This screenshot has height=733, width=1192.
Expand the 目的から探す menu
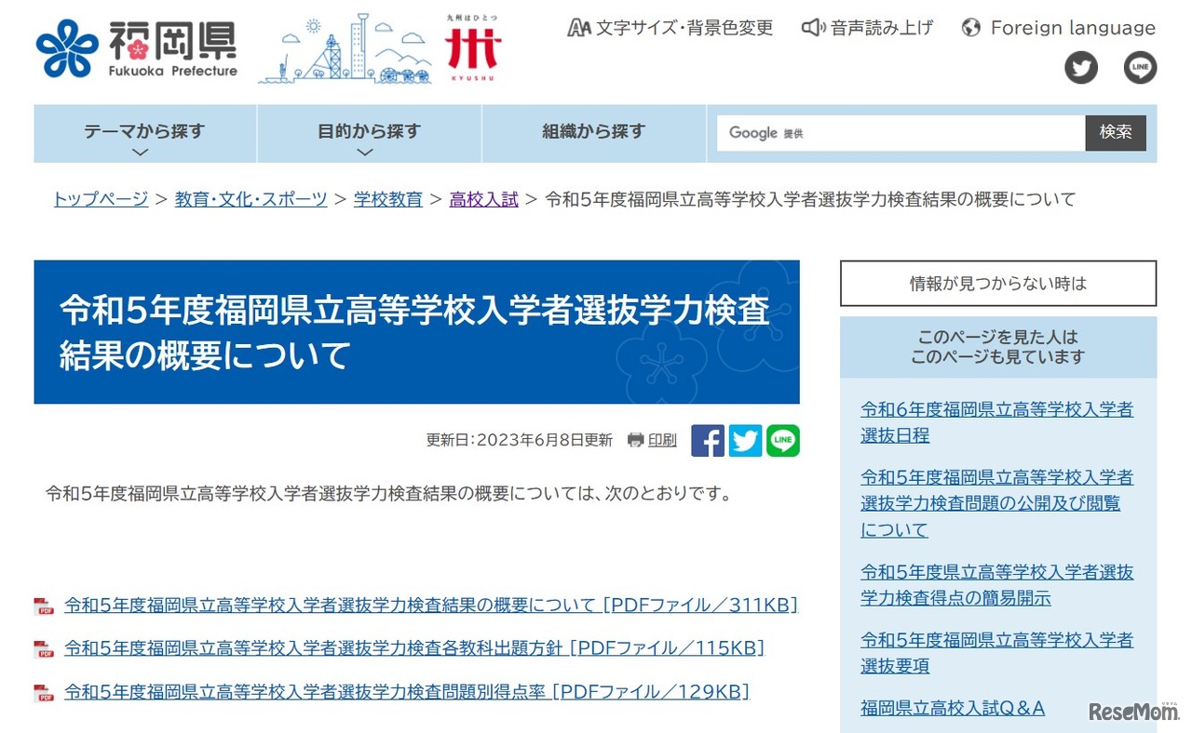coord(368,132)
